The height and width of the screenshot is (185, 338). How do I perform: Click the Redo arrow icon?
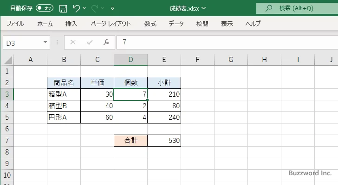click(x=95, y=8)
